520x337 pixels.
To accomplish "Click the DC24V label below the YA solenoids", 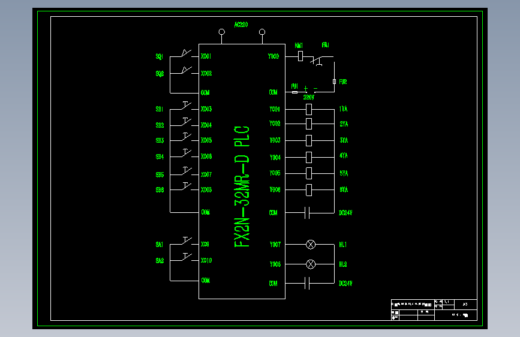I will point(345,213).
